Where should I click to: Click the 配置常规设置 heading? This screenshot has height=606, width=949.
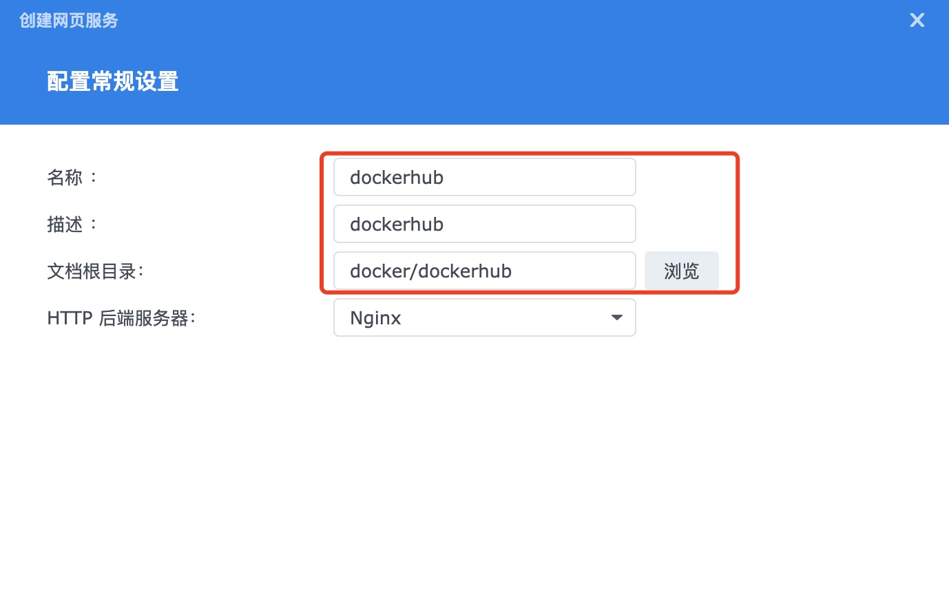pos(113,82)
